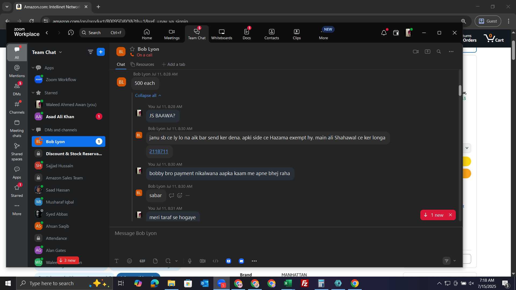Open the Clips tab
The width and height of the screenshot is (516, 290).
297,34
